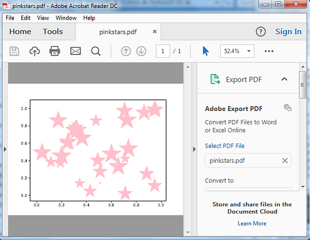This screenshot has height=240, width=310.
Task: Collapse the Export PDF panel chevron
Action: tap(284, 79)
